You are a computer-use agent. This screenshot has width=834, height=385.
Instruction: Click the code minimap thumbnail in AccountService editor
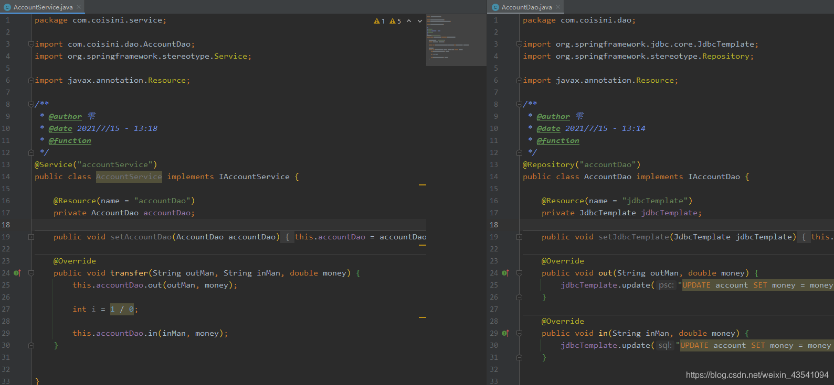coord(456,40)
